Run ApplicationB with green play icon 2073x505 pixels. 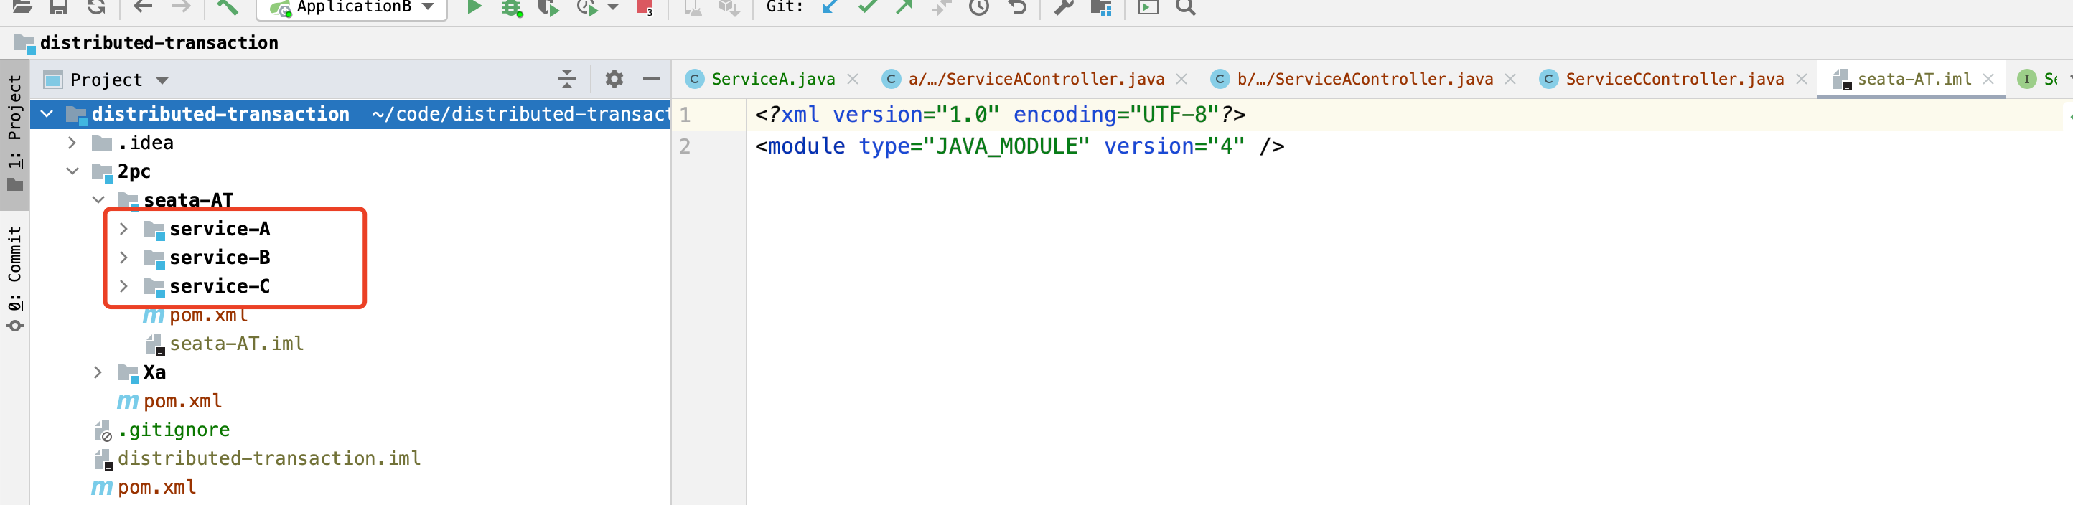474,7
